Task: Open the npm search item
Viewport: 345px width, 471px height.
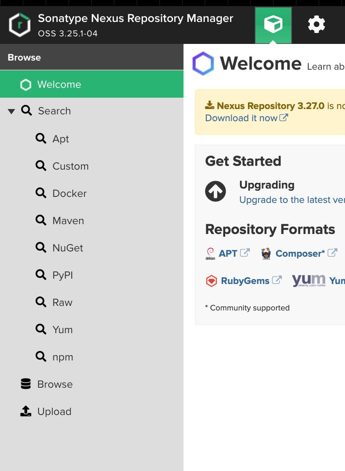Action: pyautogui.click(x=63, y=357)
